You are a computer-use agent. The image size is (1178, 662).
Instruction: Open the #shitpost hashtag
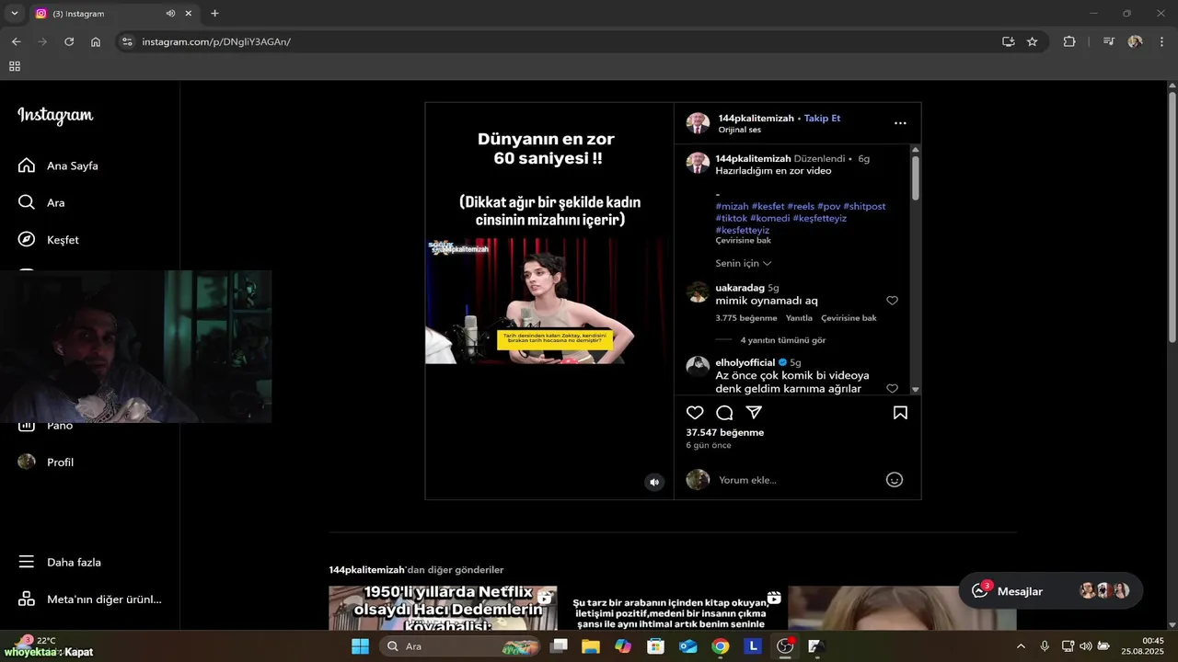click(864, 206)
